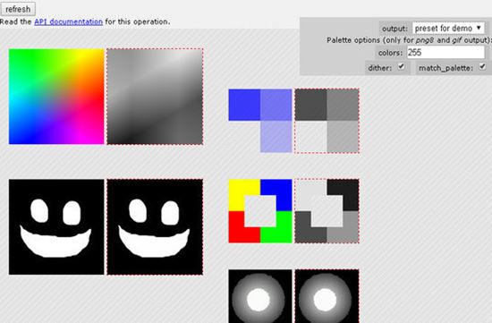Click the grayscale four-square ring result image
The width and height of the screenshot is (492, 323).
point(327,211)
